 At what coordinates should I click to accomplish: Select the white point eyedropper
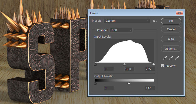tap(177, 58)
